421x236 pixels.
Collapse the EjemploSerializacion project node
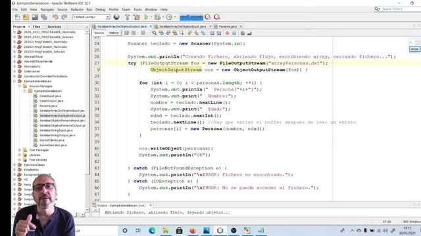(14, 81)
